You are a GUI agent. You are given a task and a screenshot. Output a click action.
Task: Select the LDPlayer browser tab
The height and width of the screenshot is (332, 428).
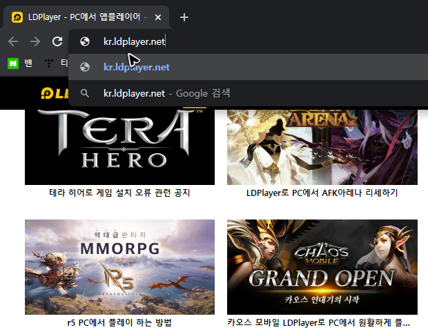point(86,17)
